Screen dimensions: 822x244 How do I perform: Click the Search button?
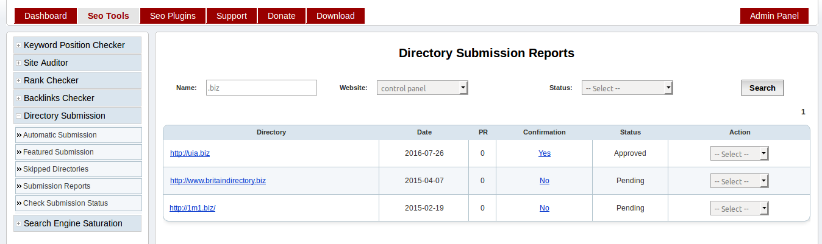click(762, 88)
